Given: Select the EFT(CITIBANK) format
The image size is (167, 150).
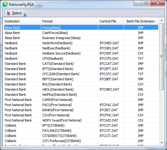Looking at the screenshot, I should (53, 125).
